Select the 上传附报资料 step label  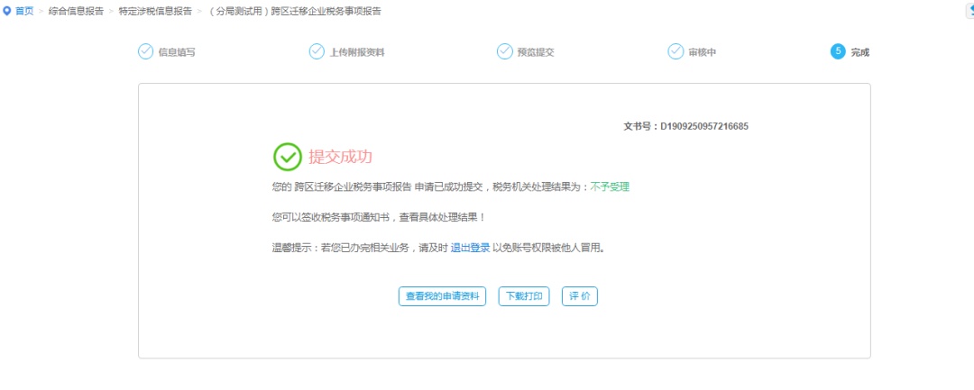coord(356,53)
